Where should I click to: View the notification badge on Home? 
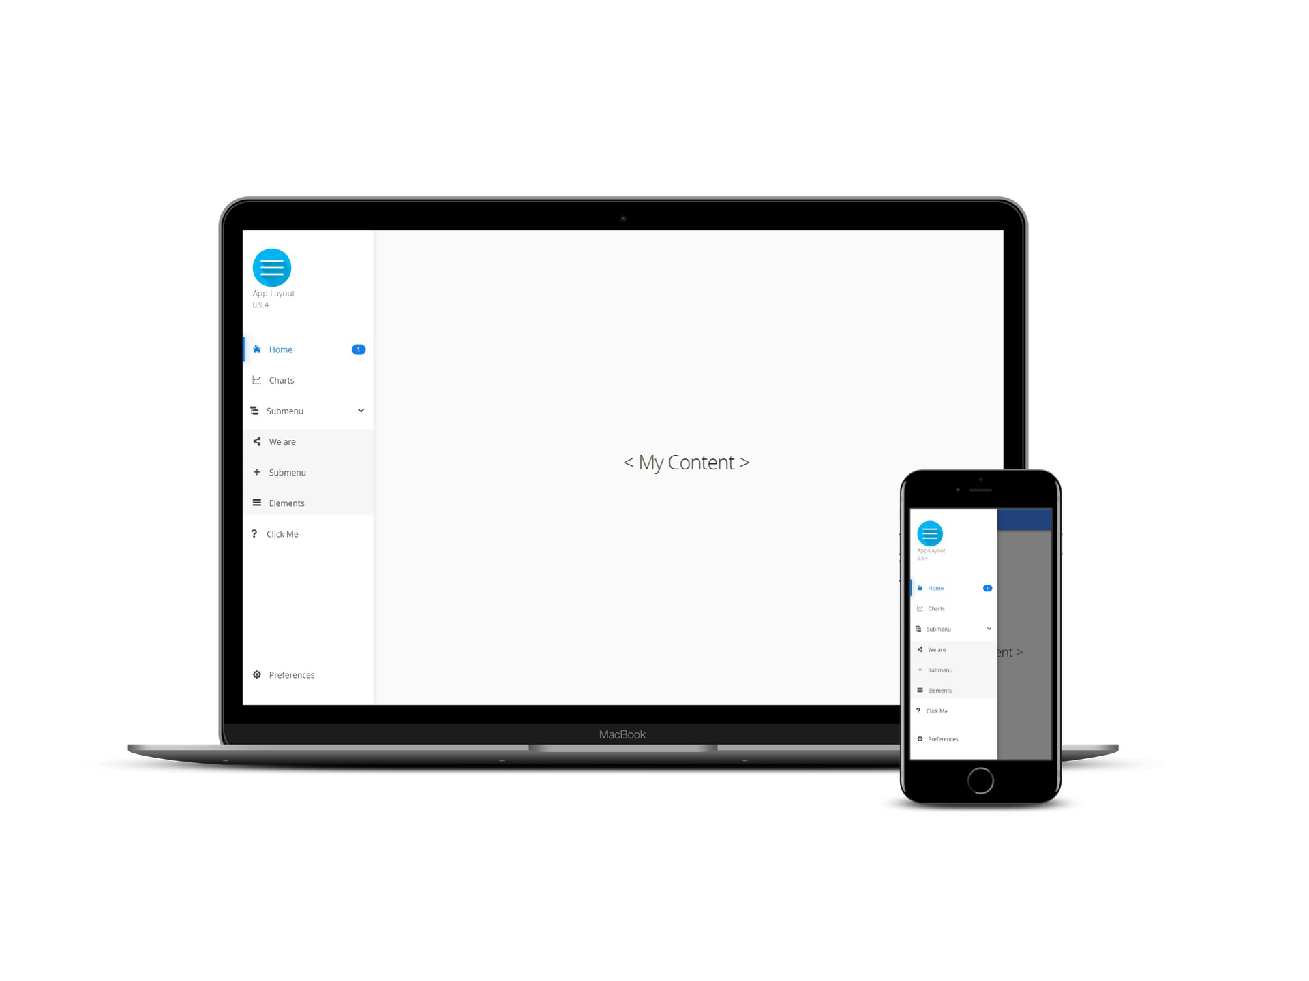pyautogui.click(x=359, y=349)
